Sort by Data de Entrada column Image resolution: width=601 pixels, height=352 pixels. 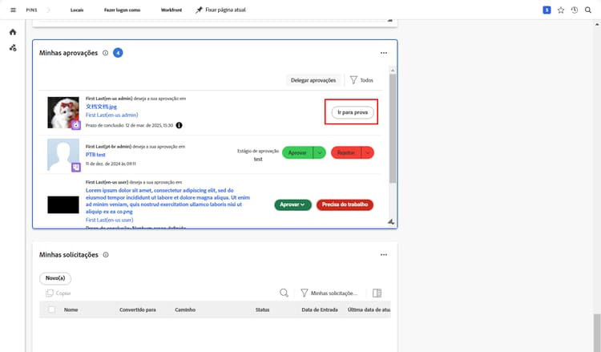point(320,310)
